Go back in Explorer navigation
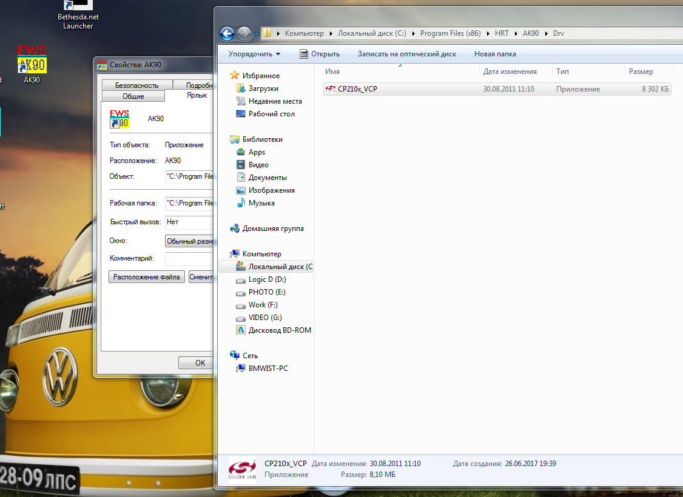Image resolution: width=683 pixels, height=497 pixels. tap(227, 33)
